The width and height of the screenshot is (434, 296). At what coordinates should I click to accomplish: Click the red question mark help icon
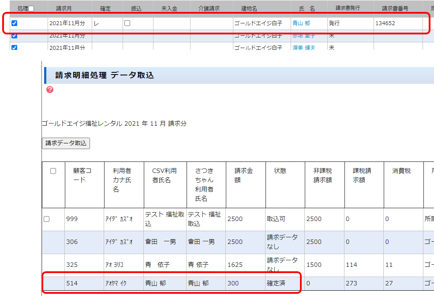(x=50, y=90)
